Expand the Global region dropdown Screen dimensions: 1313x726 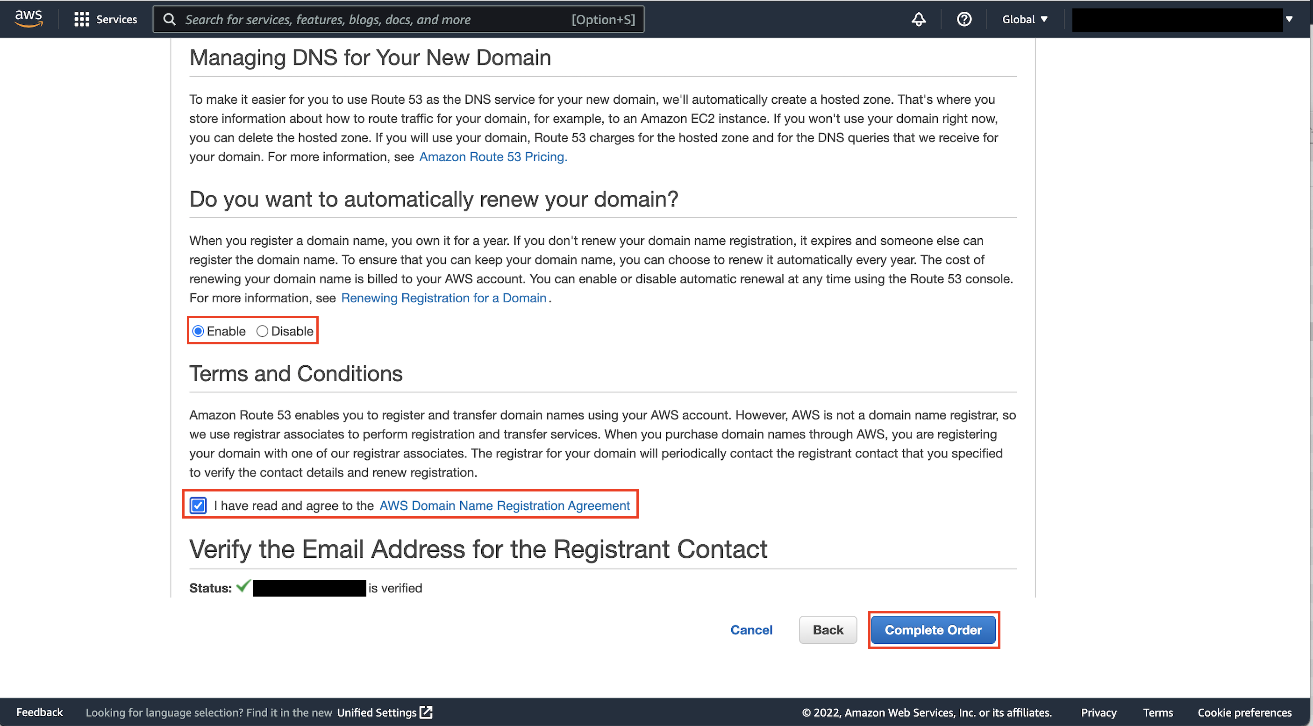pyautogui.click(x=1024, y=19)
